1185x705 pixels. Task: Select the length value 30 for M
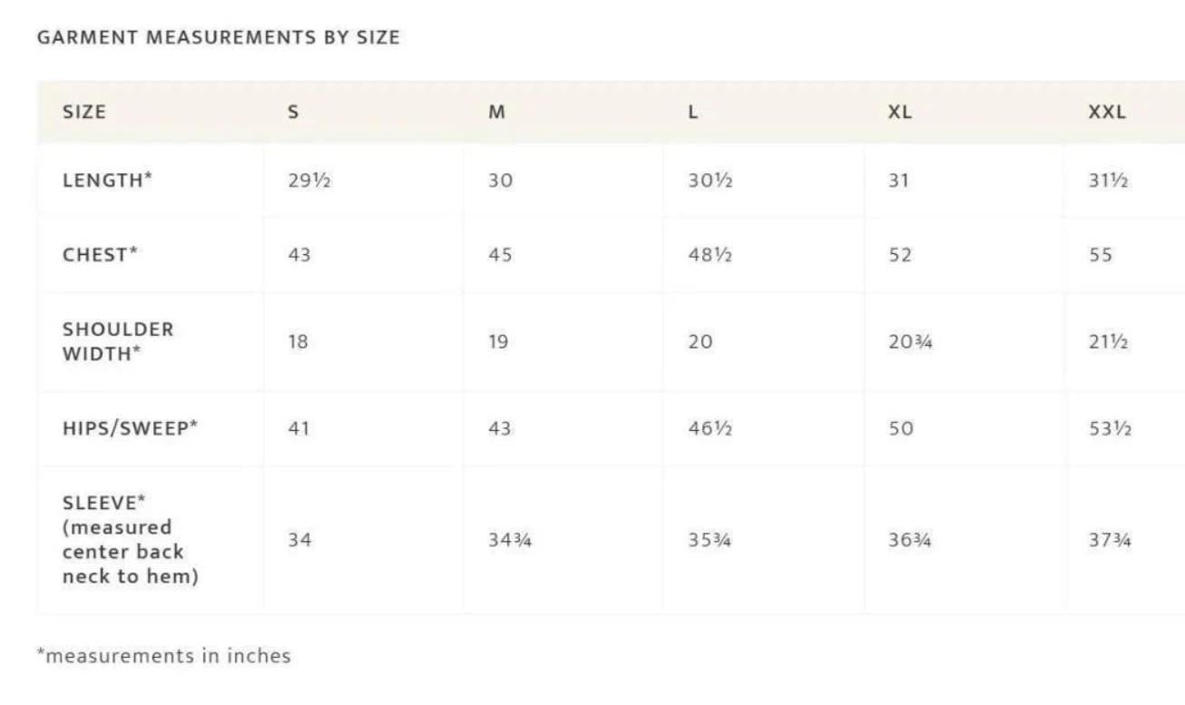click(x=501, y=180)
